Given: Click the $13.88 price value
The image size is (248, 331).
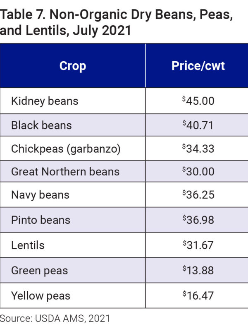Looking at the screenshot, I should coord(198,271).
